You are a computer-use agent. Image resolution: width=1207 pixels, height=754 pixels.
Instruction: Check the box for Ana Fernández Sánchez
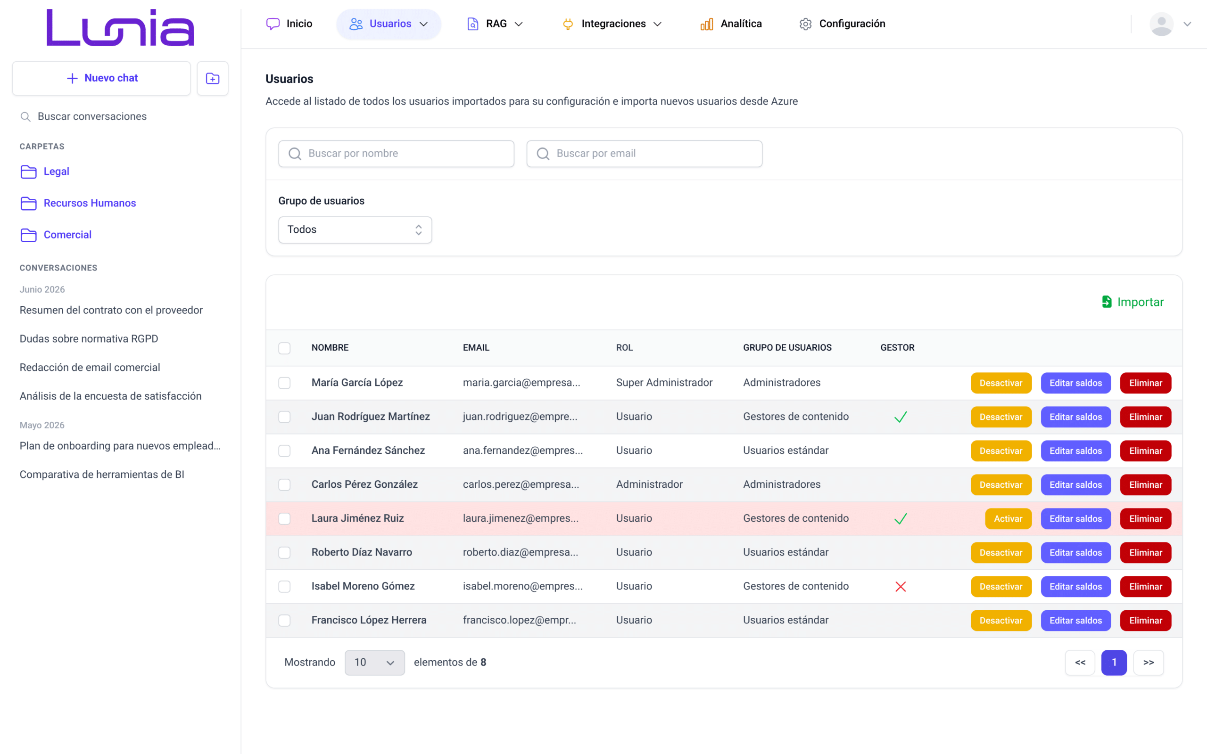284,451
